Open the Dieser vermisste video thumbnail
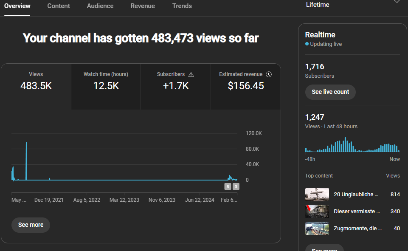 (317, 212)
